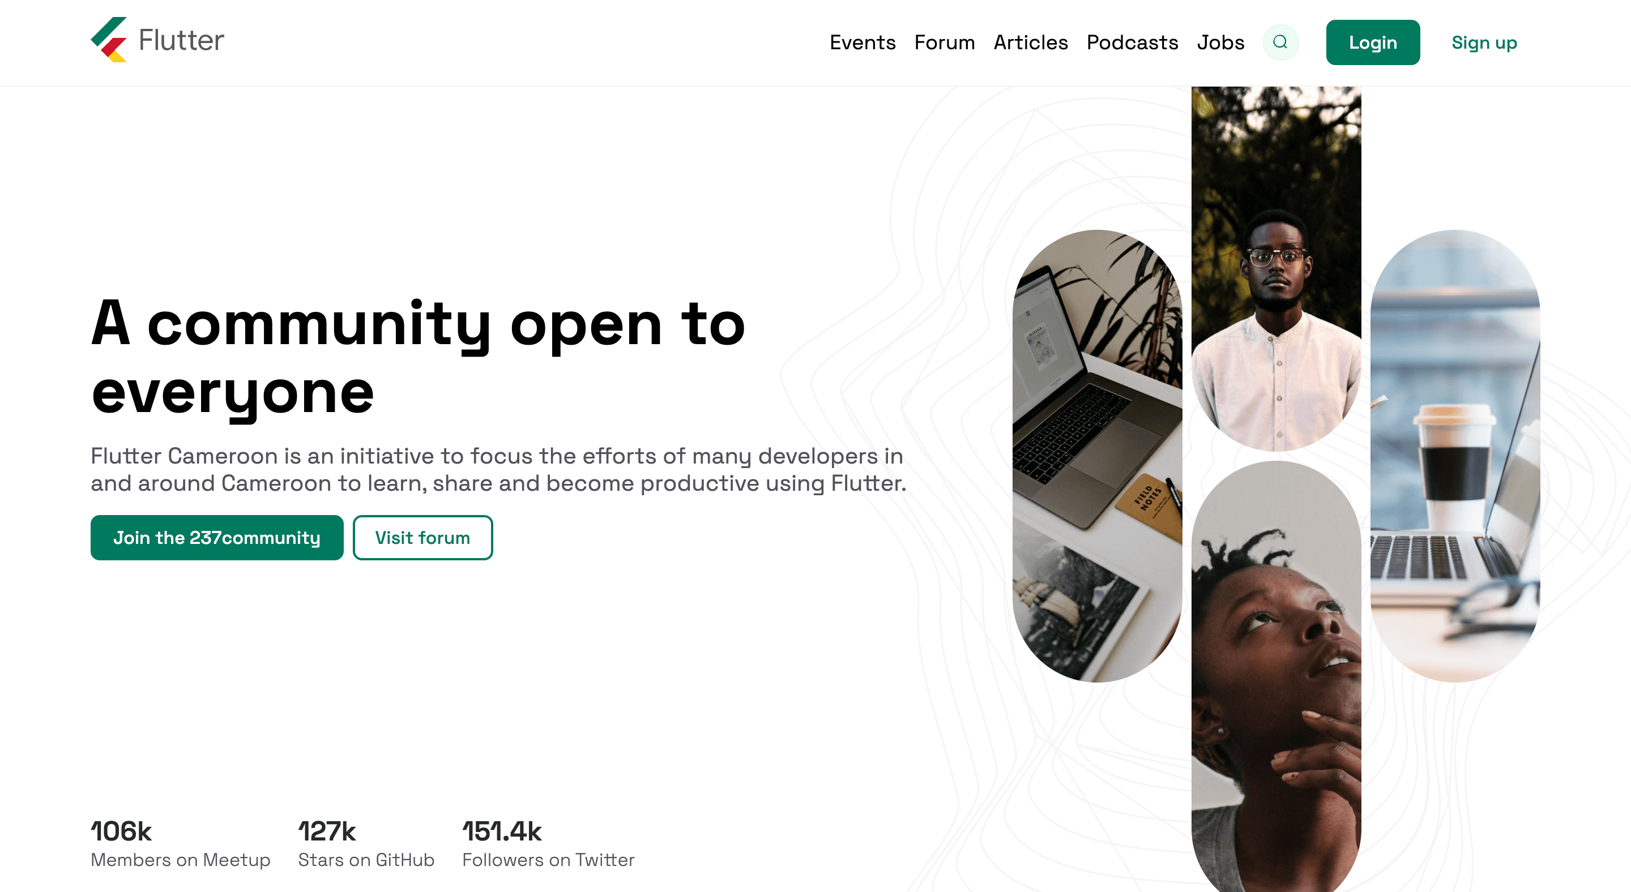The image size is (1631, 892).
Task: Open search via the magnifier icon
Action: click(1280, 42)
